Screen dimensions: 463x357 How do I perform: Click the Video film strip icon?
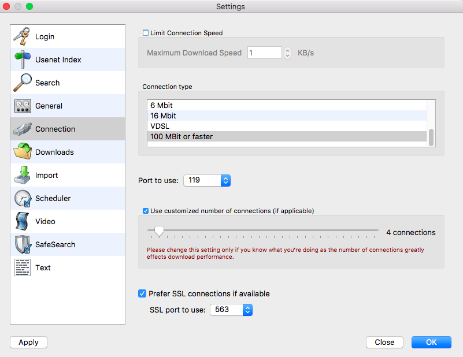click(23, 221)
